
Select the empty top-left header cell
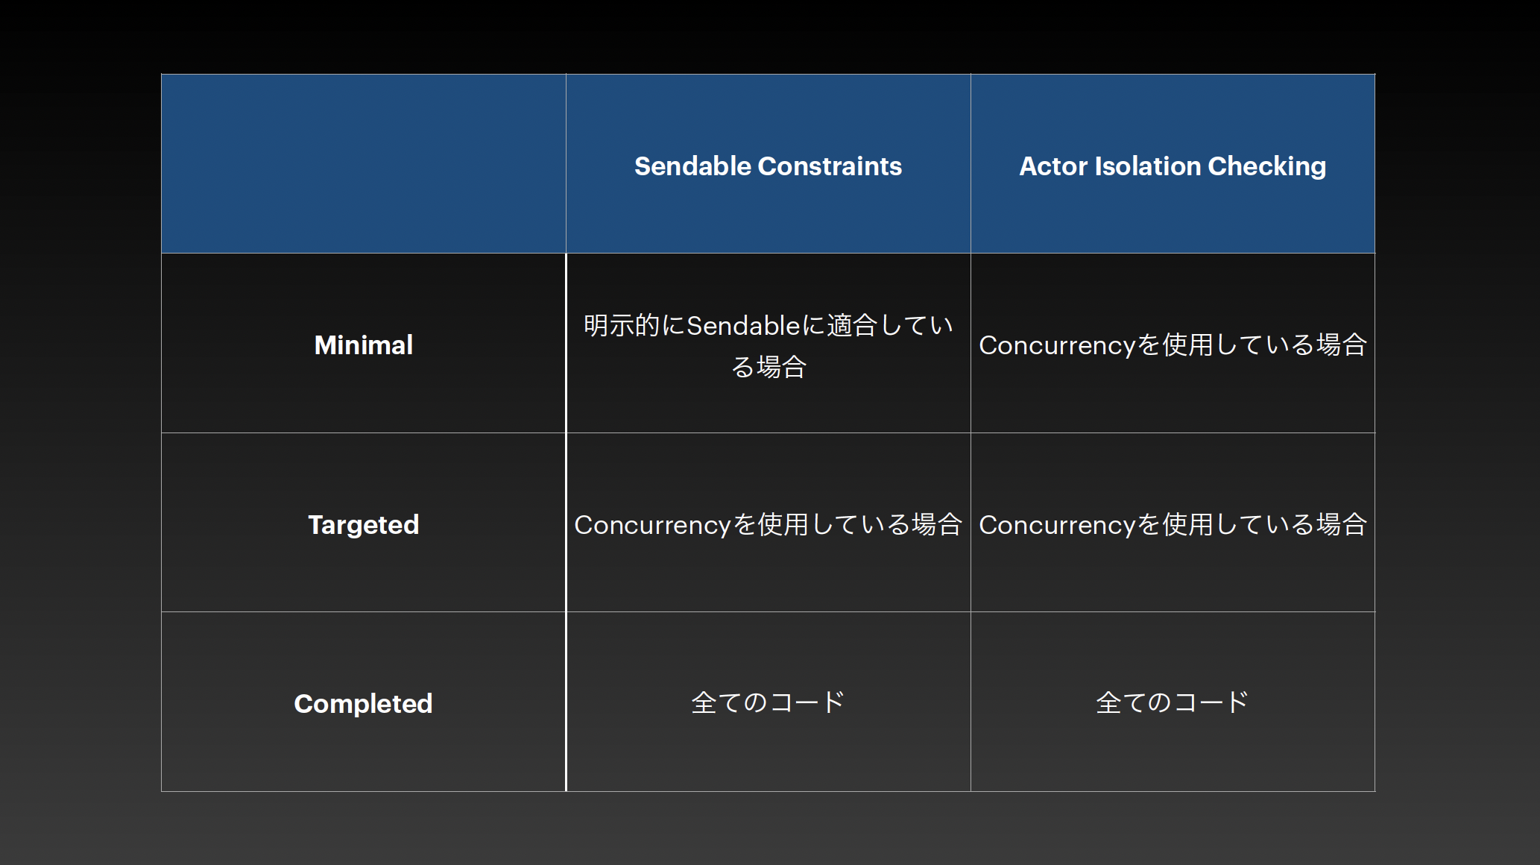[364, 163]
